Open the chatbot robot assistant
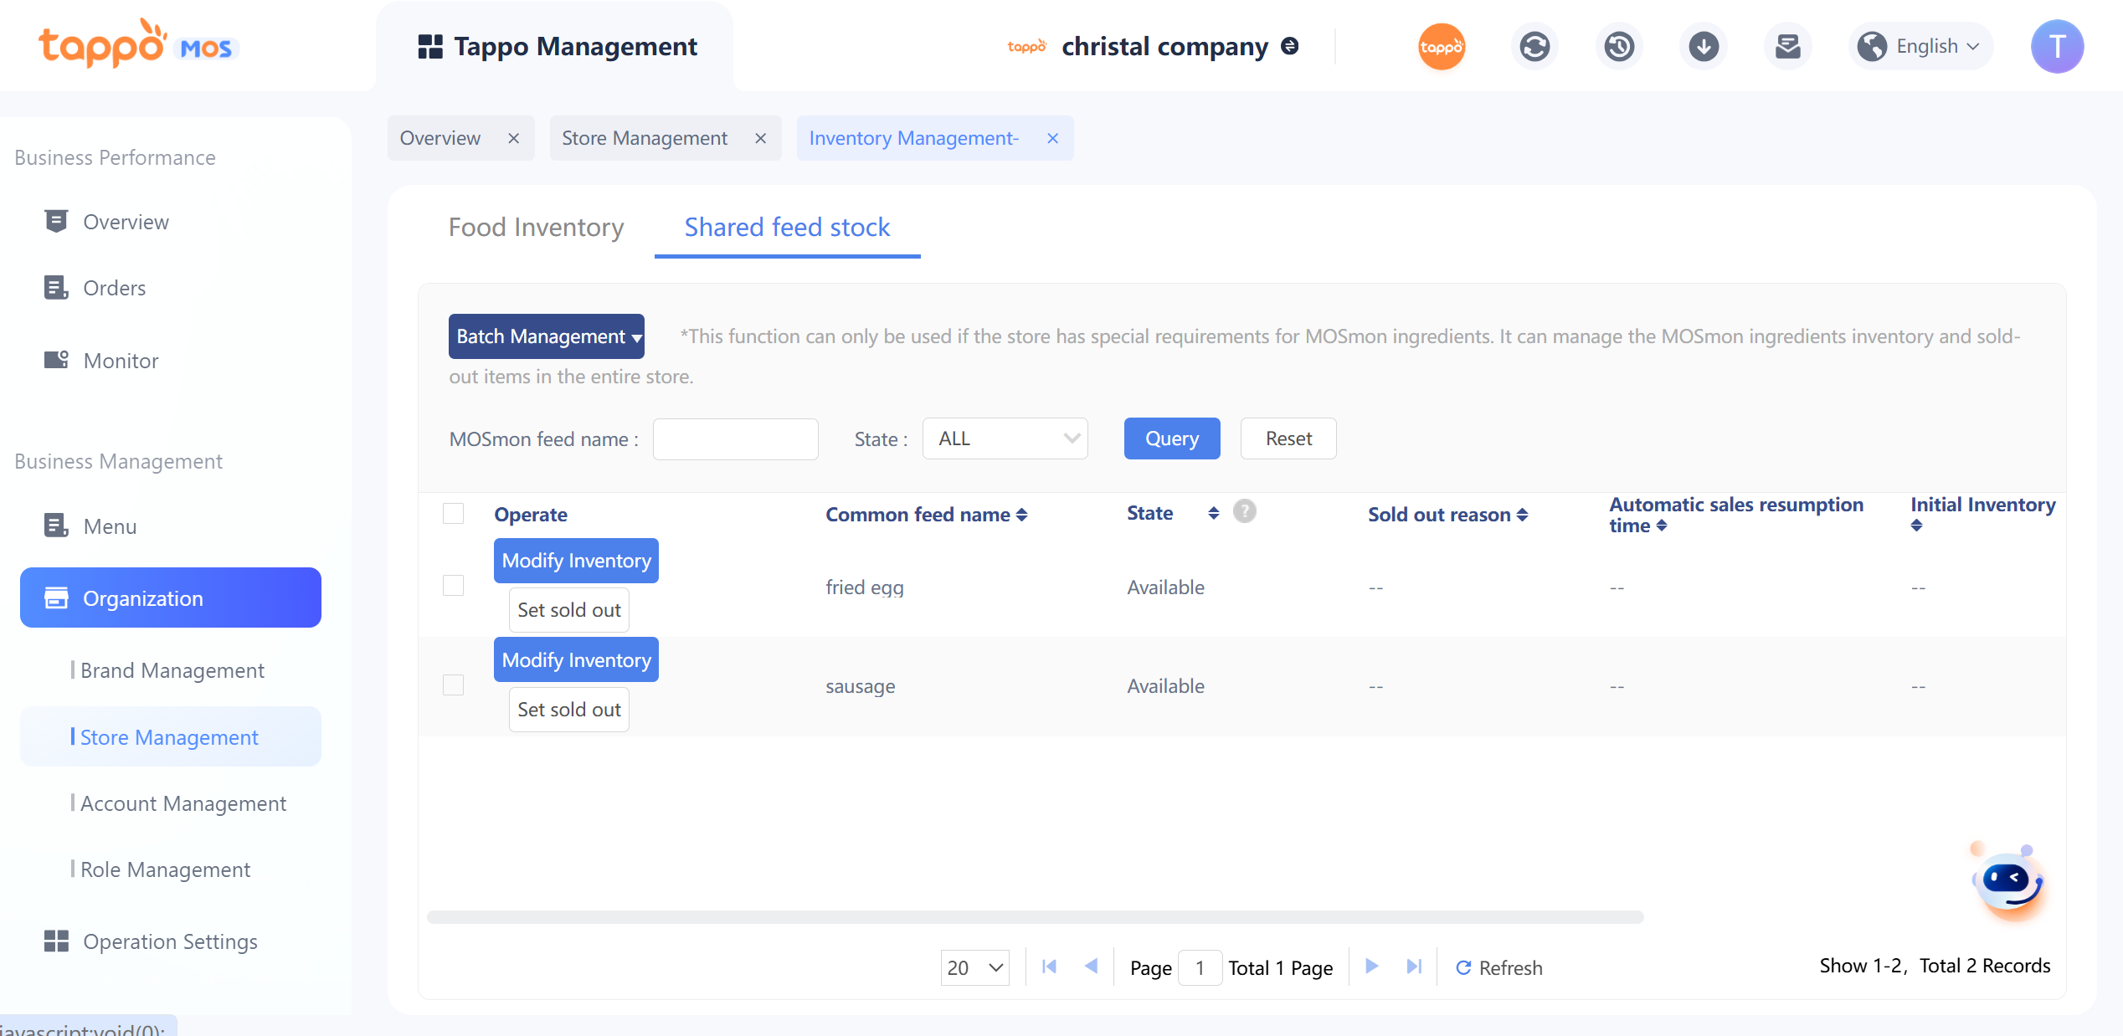 coord(2009,883)
